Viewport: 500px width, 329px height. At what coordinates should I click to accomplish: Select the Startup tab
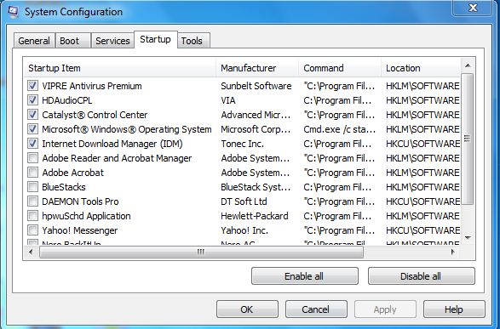[x=155, y=40]
